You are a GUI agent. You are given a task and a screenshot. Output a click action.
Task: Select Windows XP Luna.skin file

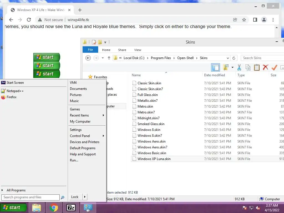pyautogui.click(x=154, y=159)
